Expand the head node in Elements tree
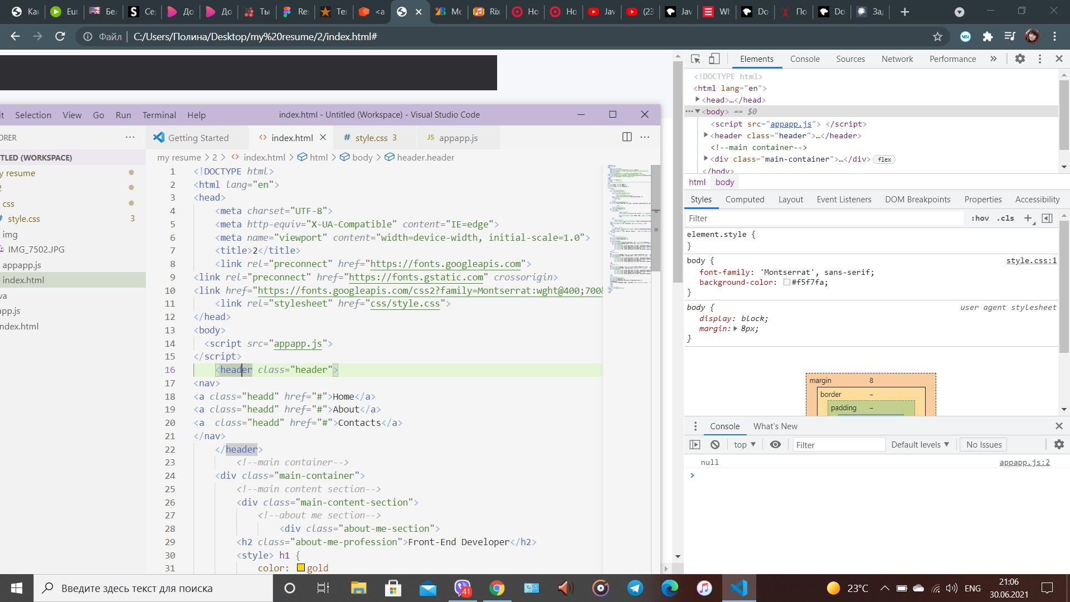The height and width of the screenshot is (602, 1070). click(x=698, y=100)
